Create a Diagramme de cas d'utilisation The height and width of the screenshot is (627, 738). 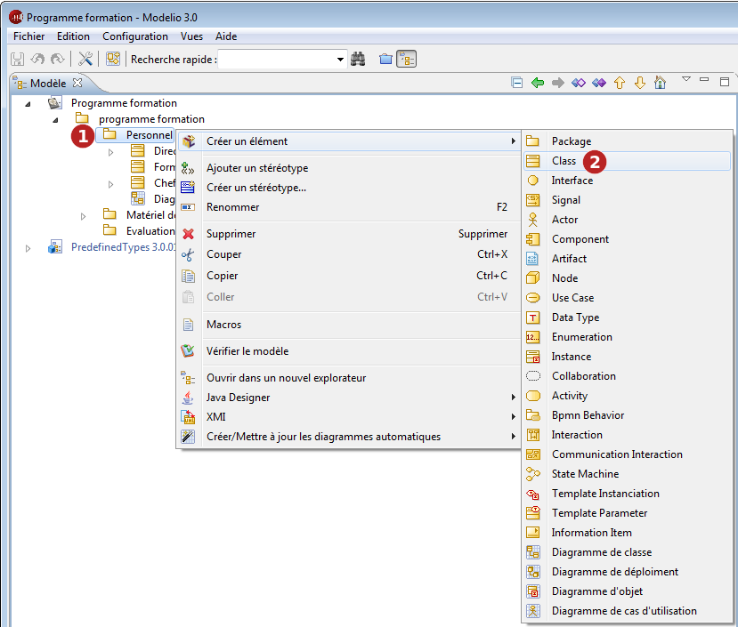pos(627,610)
